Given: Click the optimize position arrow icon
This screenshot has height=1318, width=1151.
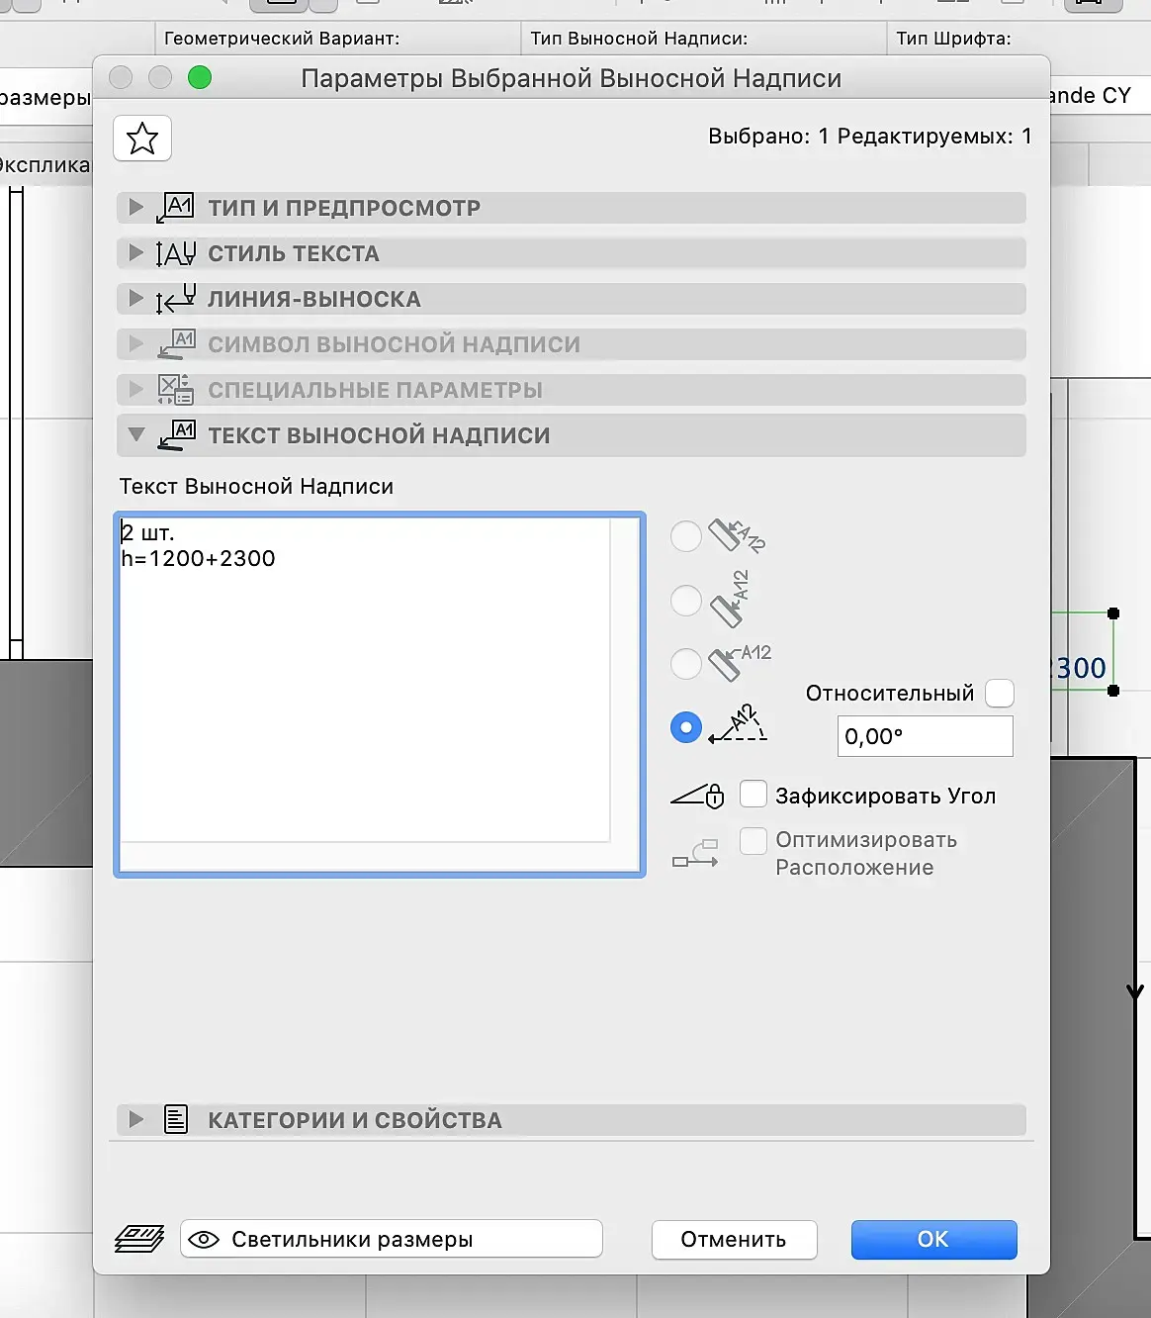Looking at the screenshot, I should (695, 853).
